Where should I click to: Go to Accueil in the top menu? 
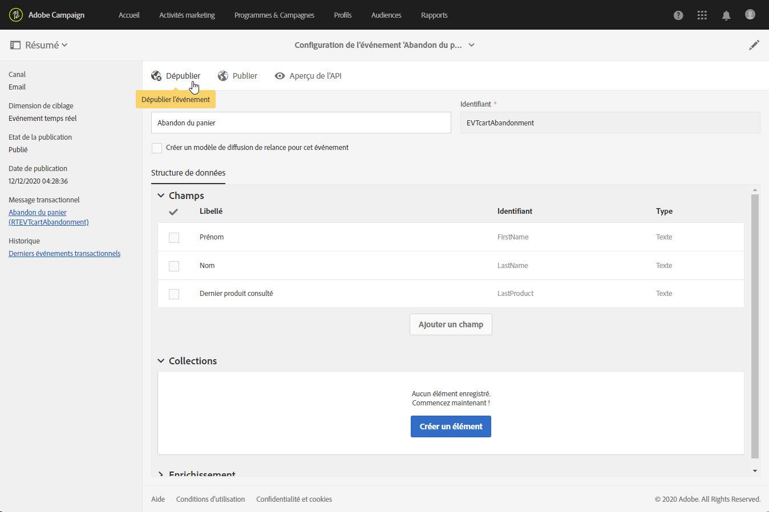[129, 15]
